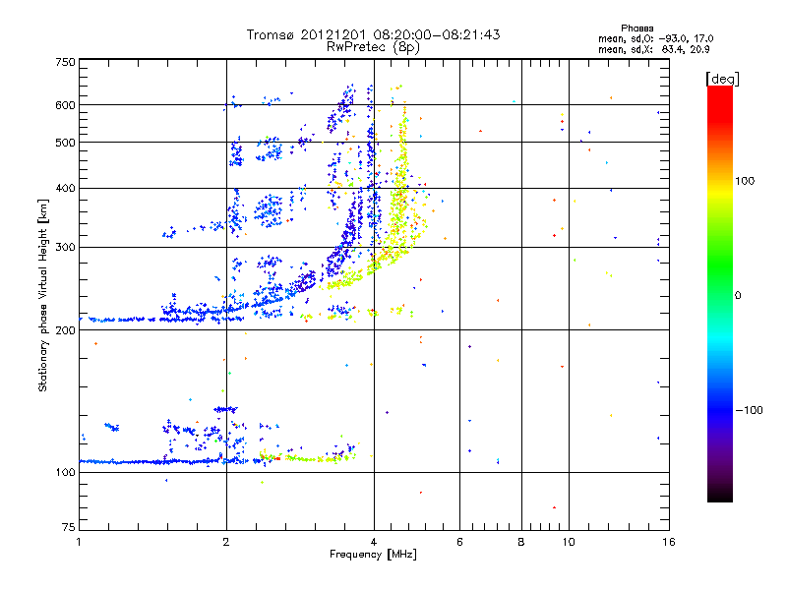Click the x-axis tick label '4'

point(374,542)
